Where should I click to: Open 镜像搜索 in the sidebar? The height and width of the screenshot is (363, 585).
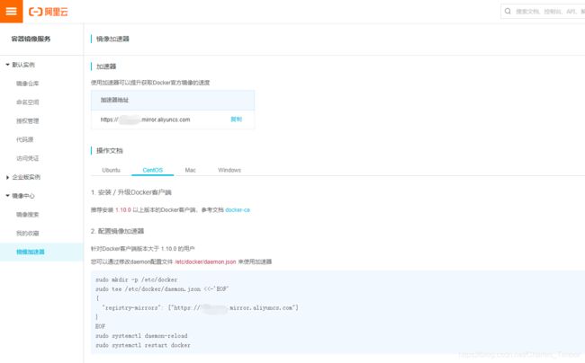pos(27,215)
